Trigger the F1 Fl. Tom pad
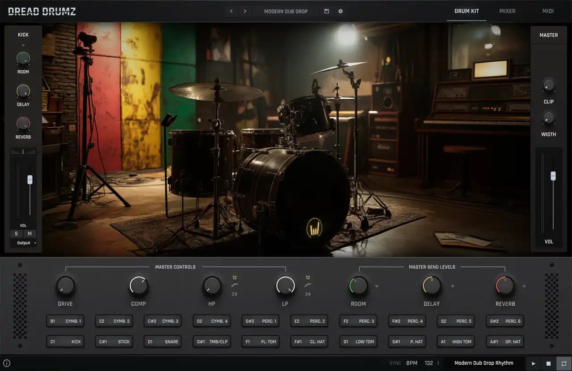Screen dimensions: 572x371 coord(261,341)
